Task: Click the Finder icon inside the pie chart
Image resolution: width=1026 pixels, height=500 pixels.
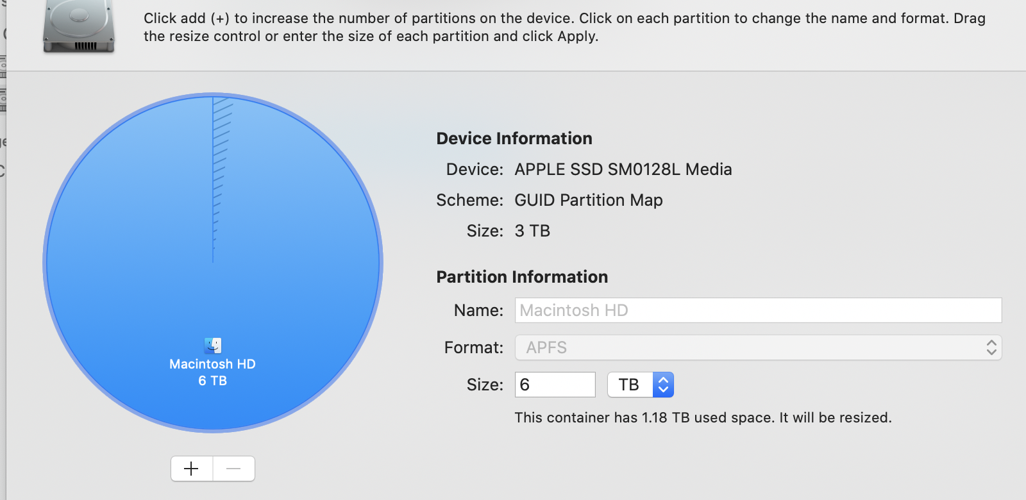Action: pos(213,346)
